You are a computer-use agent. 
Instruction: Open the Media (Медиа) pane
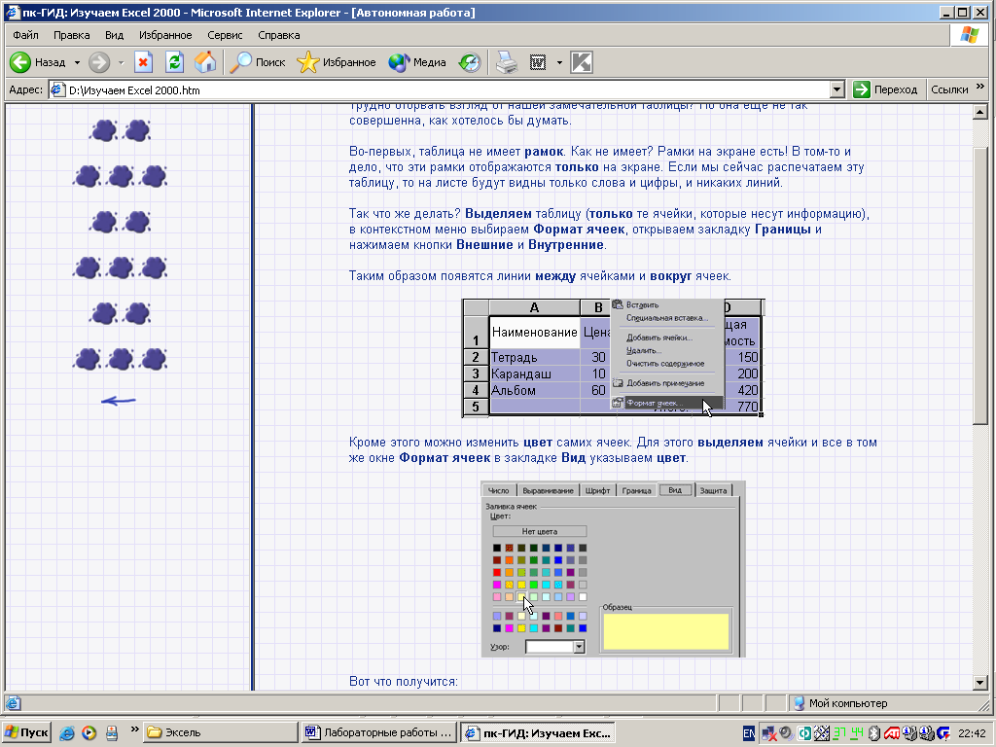tap(417, 62)
